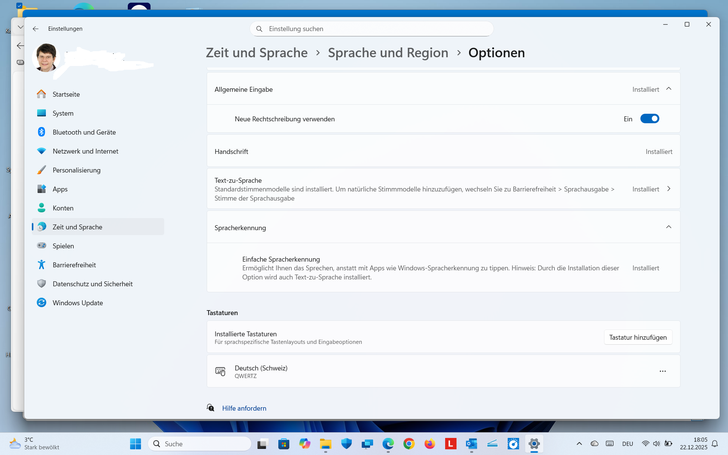Show hidden system tray icons
The height and width of the screenshot is (455, 728).
point(579,444)
